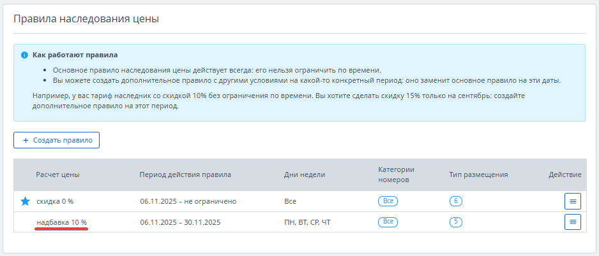This screenshot has height=256, width=599.
Task: Open the action menu for the 10 % surcharge rule
Action: [572, 222]
